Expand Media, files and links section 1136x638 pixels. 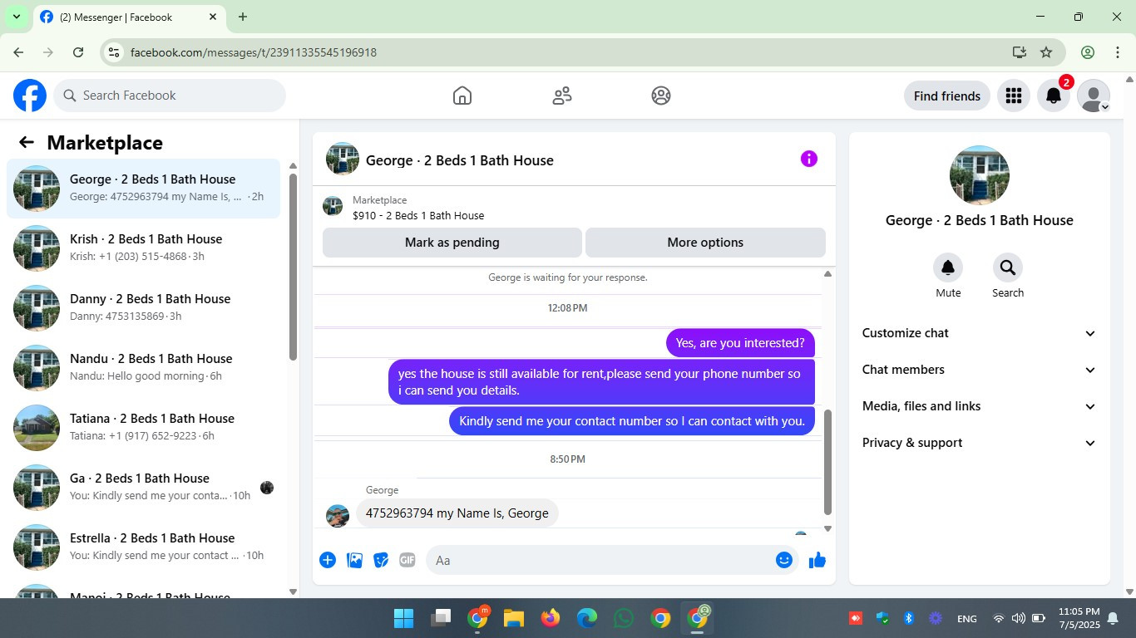pos(980,406)
